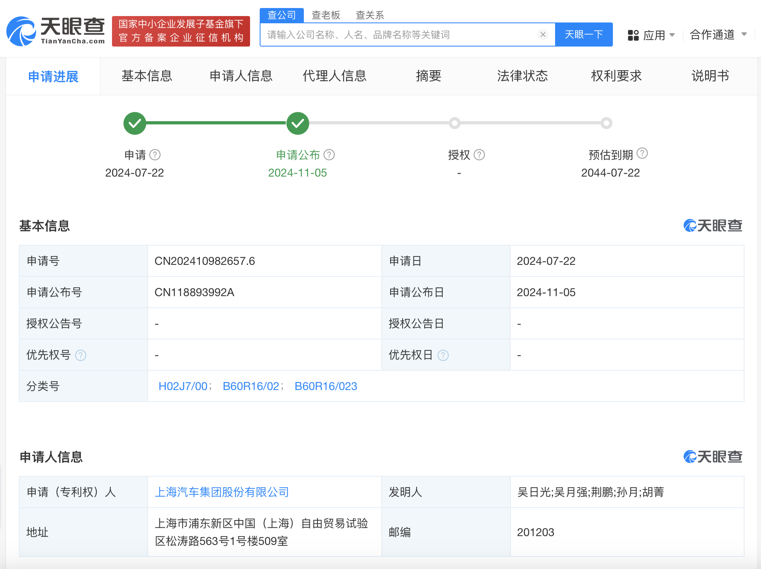Image resolution: width=761 pixels, height=569 pixels.
Task: Go to the 法律状态 tab
Action: click(x=522, y=76)
